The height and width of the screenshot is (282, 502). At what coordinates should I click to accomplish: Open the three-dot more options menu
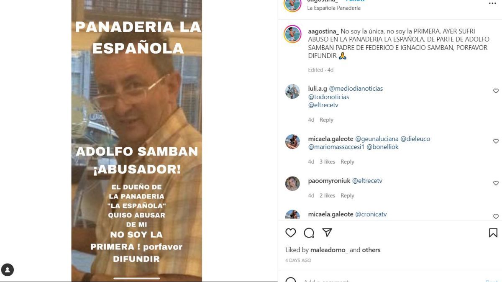tap(492, 3)
